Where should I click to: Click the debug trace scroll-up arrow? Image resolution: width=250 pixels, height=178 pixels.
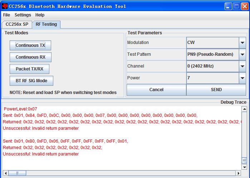[x=244, y=109]
